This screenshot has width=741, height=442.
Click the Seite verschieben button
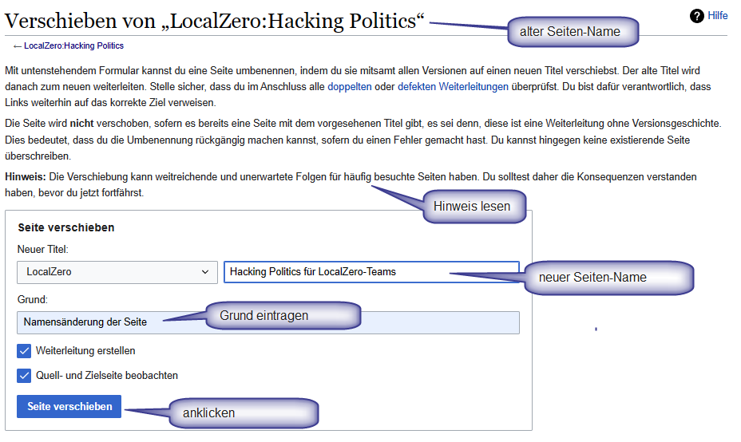click(x=69, y=407)
